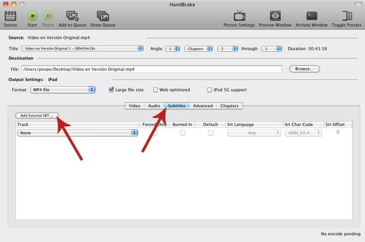
Task: Toggle the Forced Only checkbox in None row
Action: click(x=155, y=133)
